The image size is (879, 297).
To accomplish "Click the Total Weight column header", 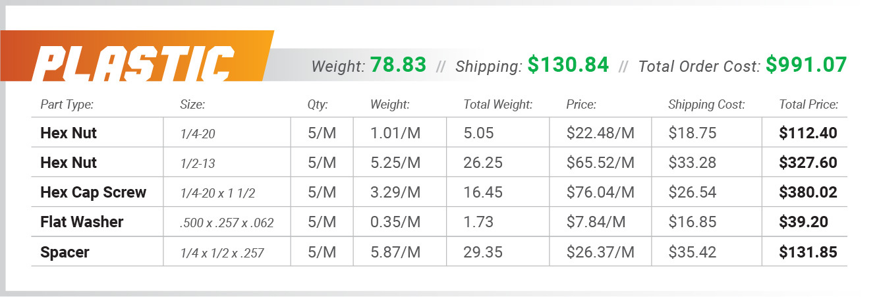I will (497, 104).
